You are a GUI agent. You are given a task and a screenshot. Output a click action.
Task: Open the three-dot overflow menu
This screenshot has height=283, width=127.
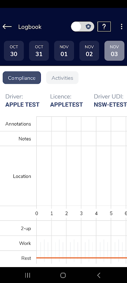[122, 27]
